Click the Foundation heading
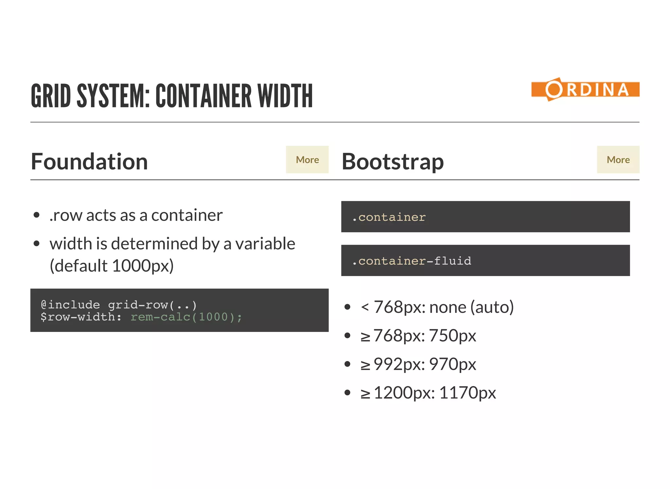Viewport: 670px width, 489px height. (89, 161)
